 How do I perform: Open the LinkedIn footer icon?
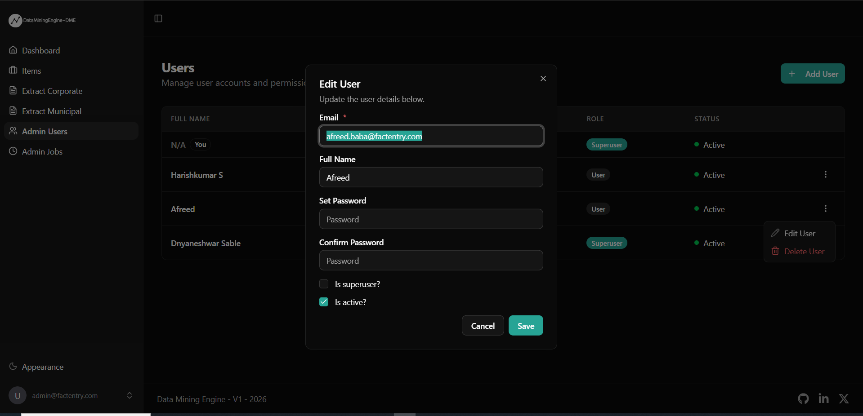(x=823, y=398)
